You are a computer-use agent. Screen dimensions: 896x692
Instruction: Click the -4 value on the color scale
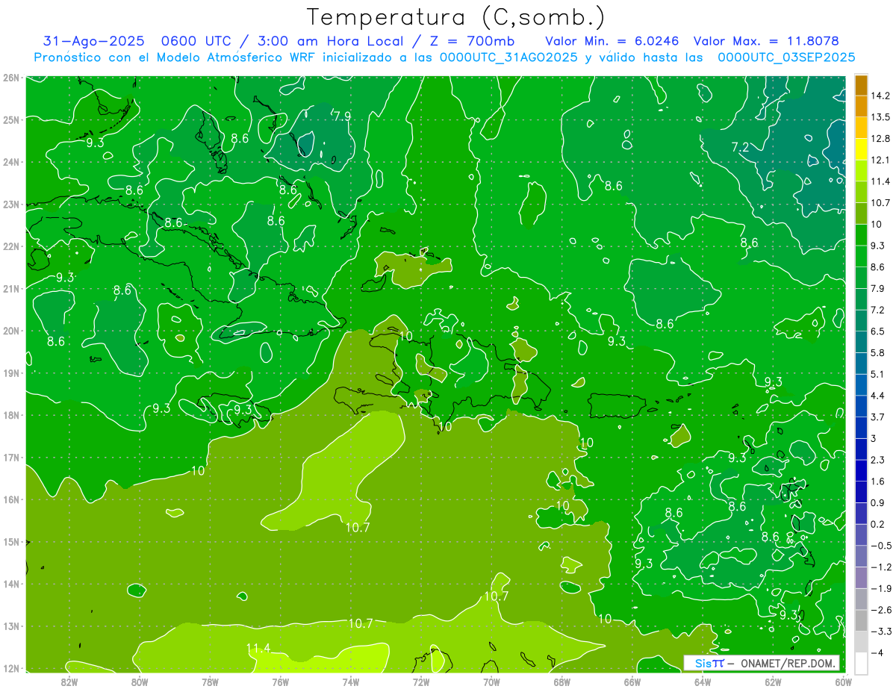pos(877,652)
